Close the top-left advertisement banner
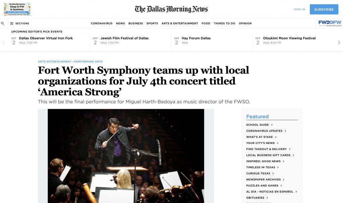343x203 pixels. coord(28,4)
